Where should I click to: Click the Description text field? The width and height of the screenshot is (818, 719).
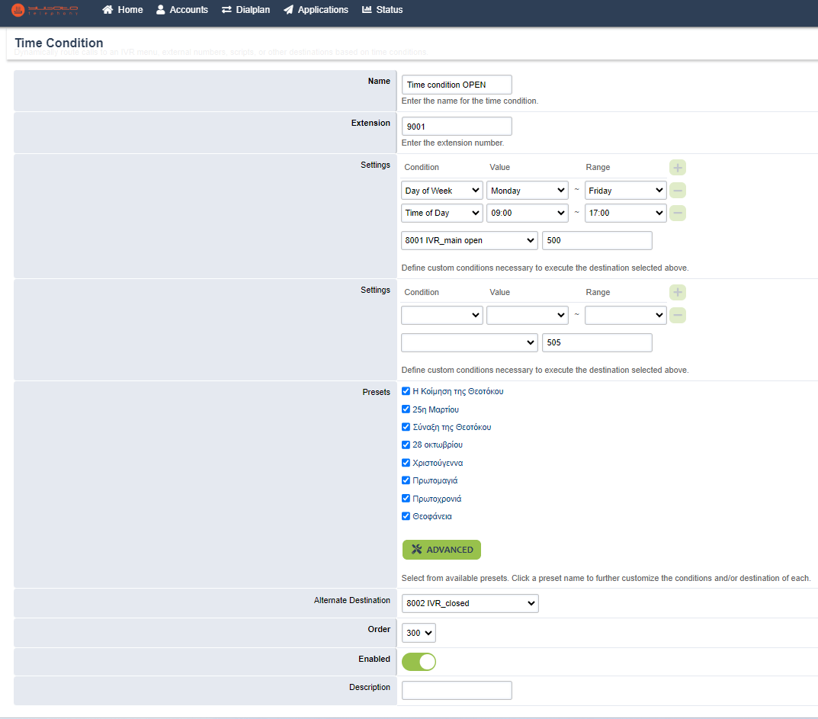[457, 690]
